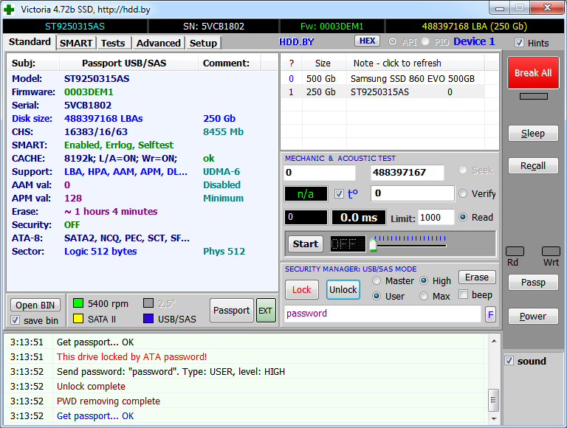Click the Passp button on right panel
Viewport: 567px width, 428px height.
[533, 283]
